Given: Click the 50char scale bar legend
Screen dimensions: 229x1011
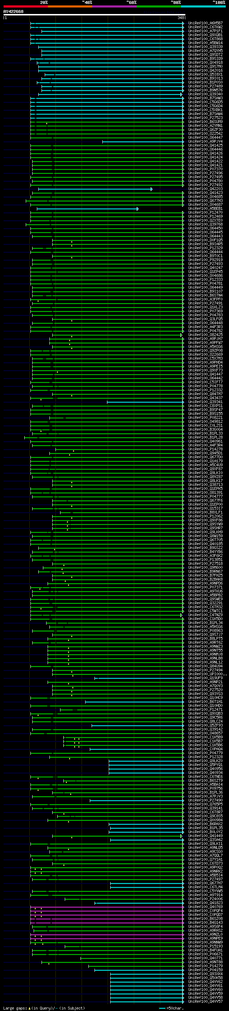Looking at the screenshot, I should pos(171,1008).
